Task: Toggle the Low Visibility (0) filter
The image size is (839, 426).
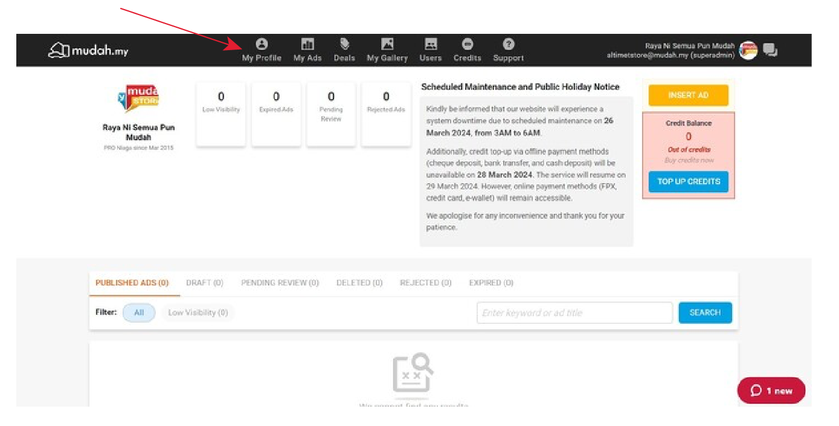Action: pos(198,313)
